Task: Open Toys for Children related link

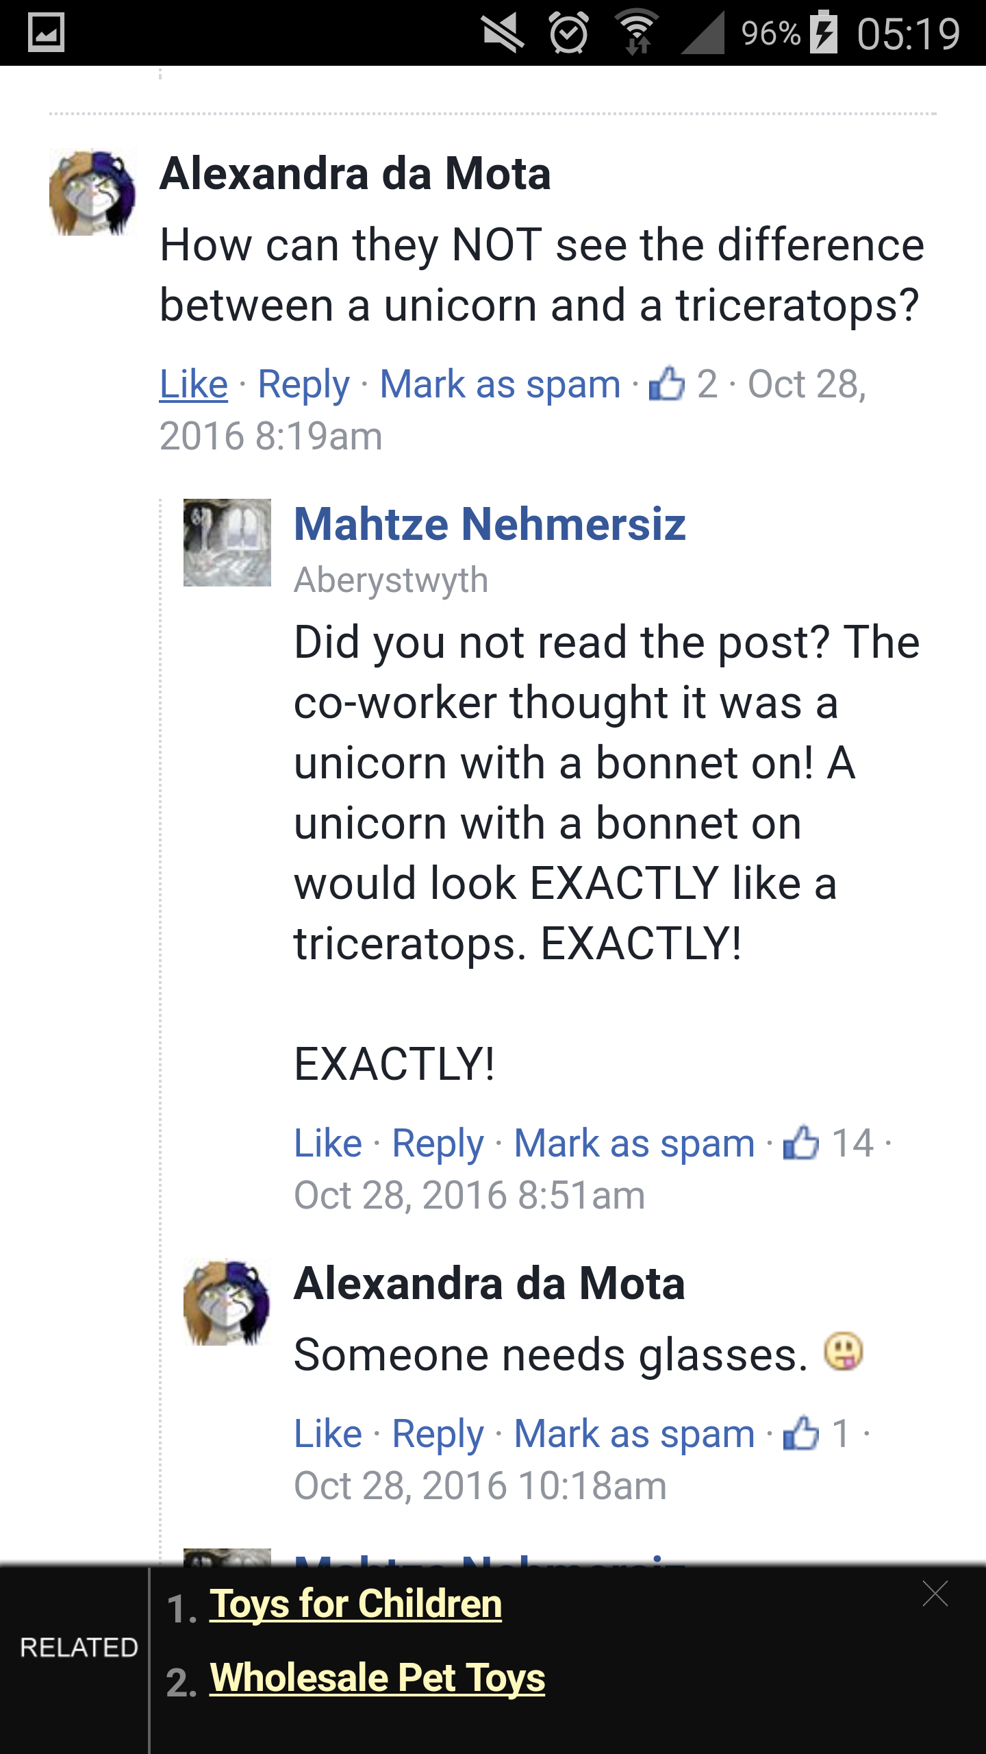Action: (355, 1604)
